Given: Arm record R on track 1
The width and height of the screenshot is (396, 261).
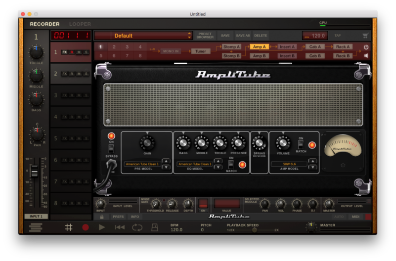Looking at the screenshot, I should coord(72,52).
